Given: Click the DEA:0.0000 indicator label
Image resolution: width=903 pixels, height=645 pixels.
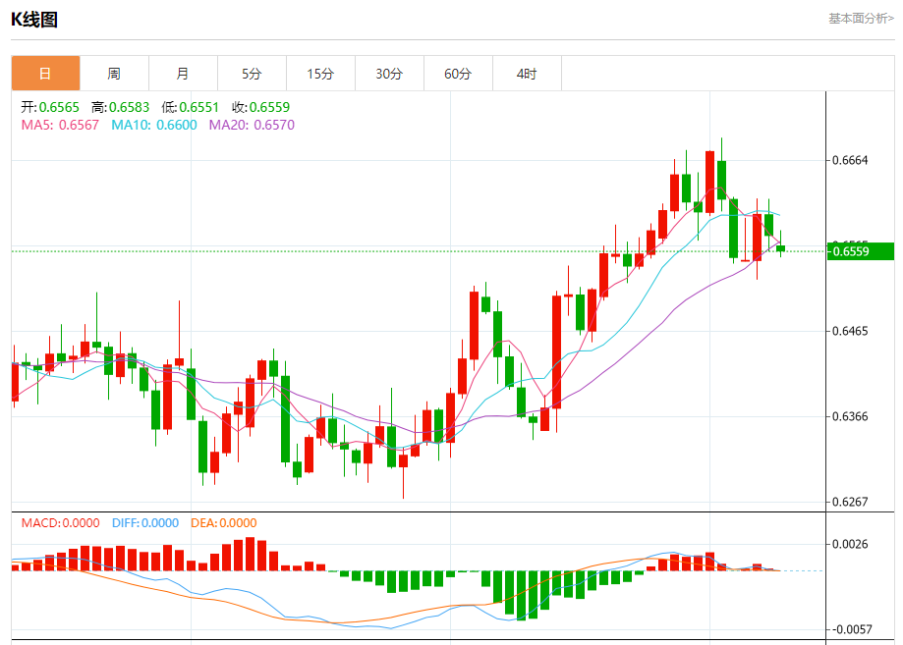Looking at the screenshot, I should (x=223, y=523).
